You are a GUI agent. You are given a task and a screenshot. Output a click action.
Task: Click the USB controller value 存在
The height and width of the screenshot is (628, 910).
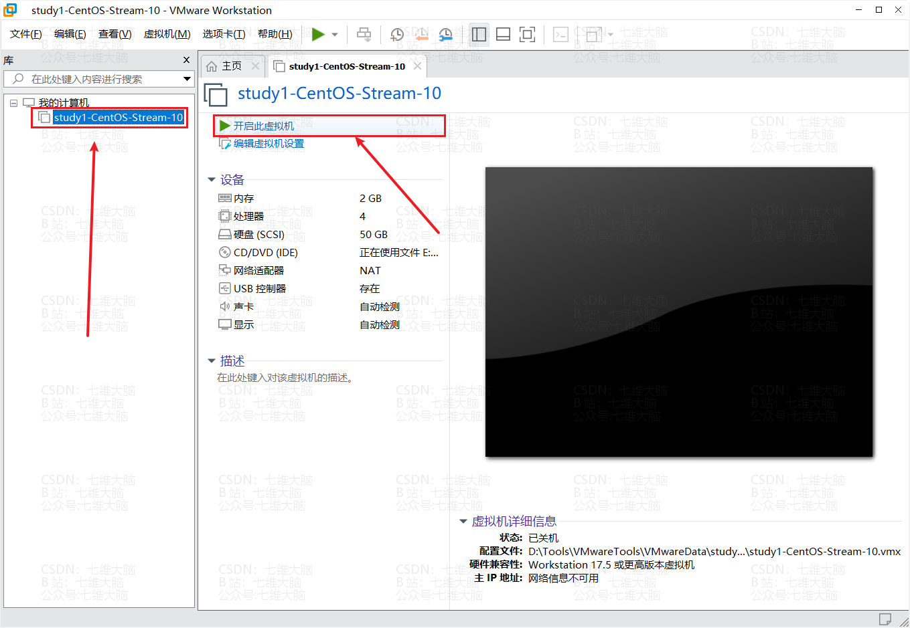coord(370,289)
